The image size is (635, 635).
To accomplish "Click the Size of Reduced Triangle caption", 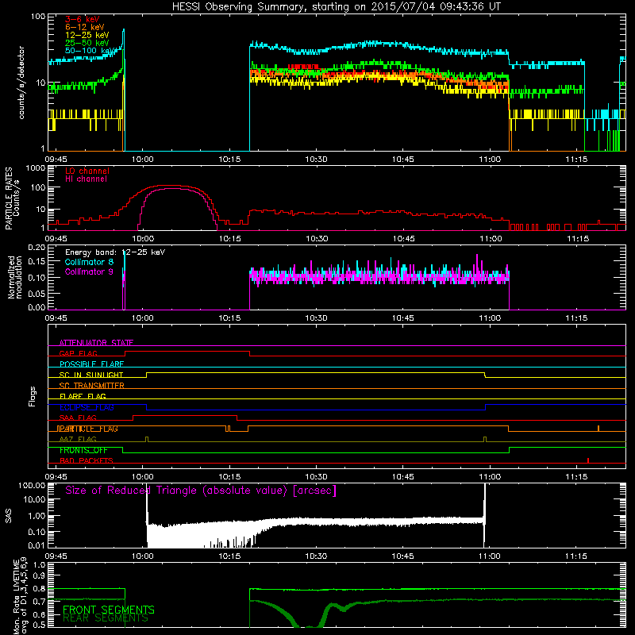I will point(201,491).
